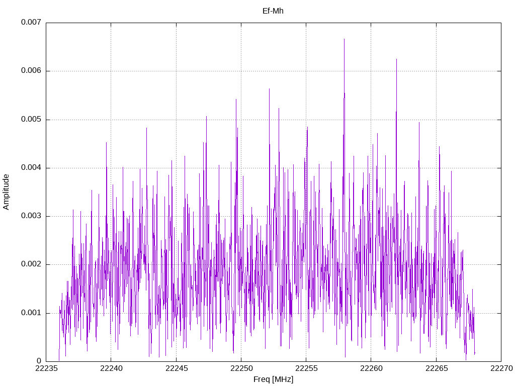Image resolution: width=515 pixels, height=386 pixels.
Task: Click the y-axis tick label 0.007
Action: (x=31, y=22)
